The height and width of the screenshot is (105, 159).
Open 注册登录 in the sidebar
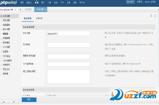click(6, 25)
